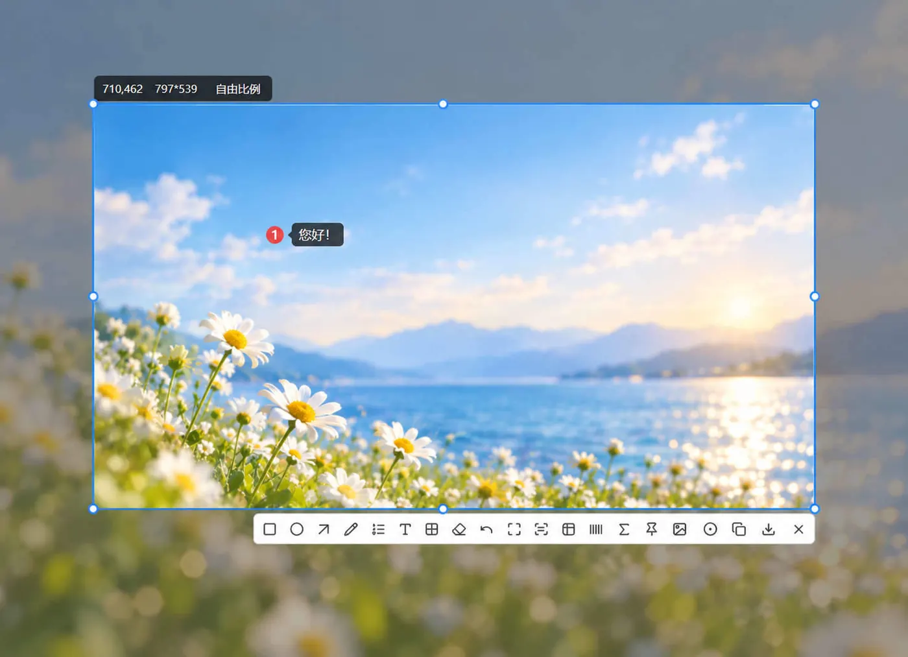The width and height of the screenshot is (908, 657).
Task: Select the ellipse drawing tool
Action: (296, 529)
